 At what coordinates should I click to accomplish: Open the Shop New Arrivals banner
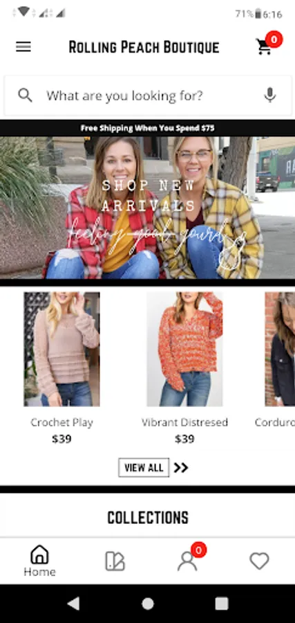tap(148, 208)
